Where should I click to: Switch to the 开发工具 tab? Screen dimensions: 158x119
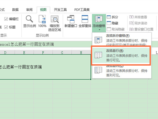coord(60,10)
